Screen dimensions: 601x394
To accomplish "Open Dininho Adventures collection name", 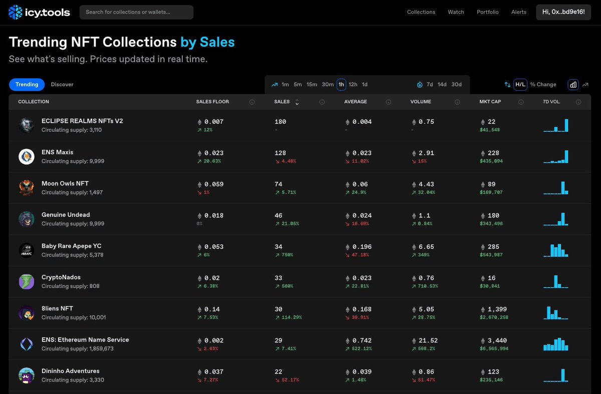I will pos(71,371).
